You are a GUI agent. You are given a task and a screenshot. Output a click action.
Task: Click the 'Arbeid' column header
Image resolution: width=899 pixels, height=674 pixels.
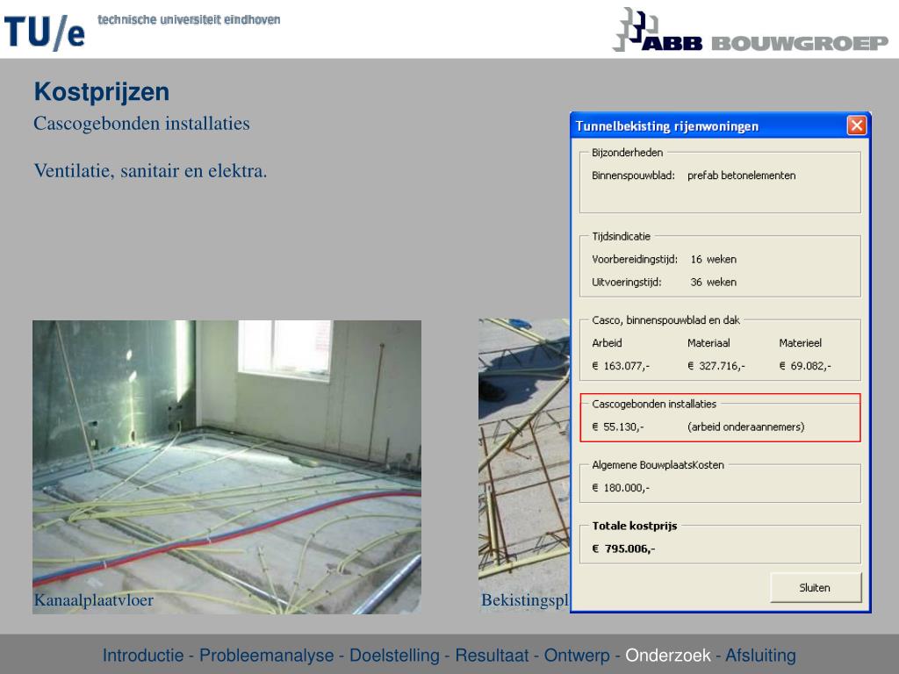click(x=607, y=343)
